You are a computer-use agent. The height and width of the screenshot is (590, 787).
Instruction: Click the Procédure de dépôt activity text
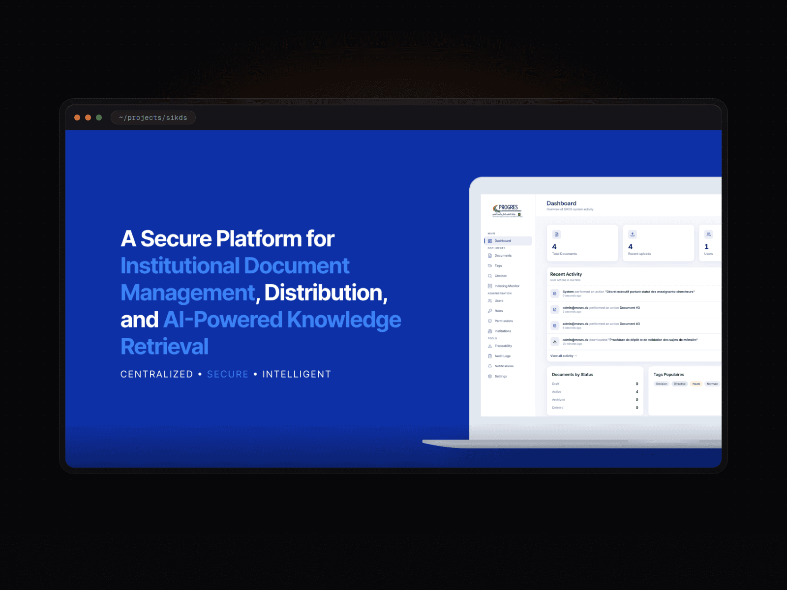point(653,340)
